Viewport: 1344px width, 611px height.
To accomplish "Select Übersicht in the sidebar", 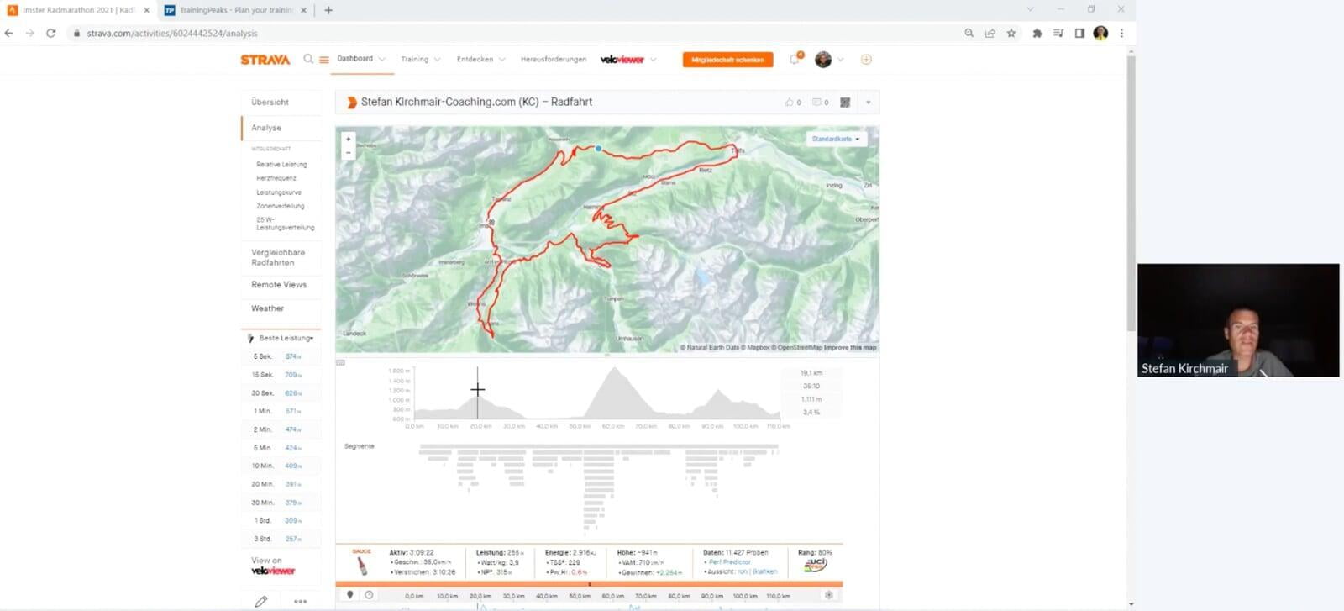I will (270, 102).
